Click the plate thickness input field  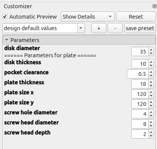point(140,84)
